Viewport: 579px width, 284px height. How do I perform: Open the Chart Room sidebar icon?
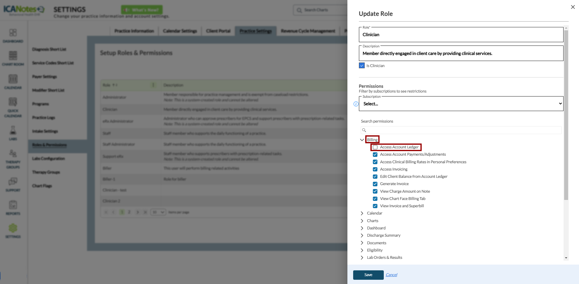(x=13, y=56)
